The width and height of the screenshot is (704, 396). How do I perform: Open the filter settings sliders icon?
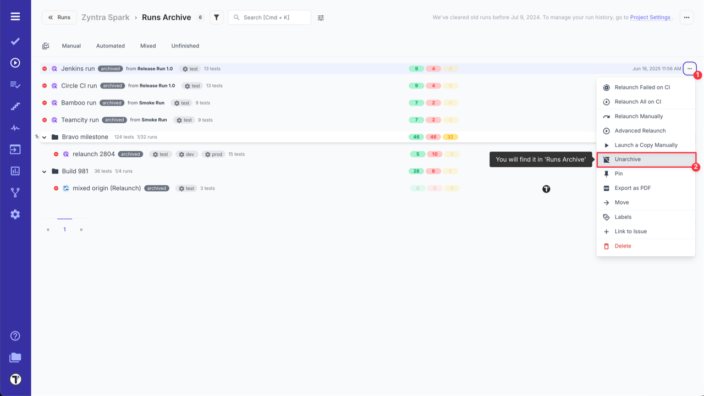coord(321,17)
